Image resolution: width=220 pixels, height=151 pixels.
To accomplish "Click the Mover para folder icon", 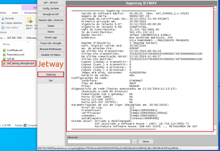I will click(30, 21).
